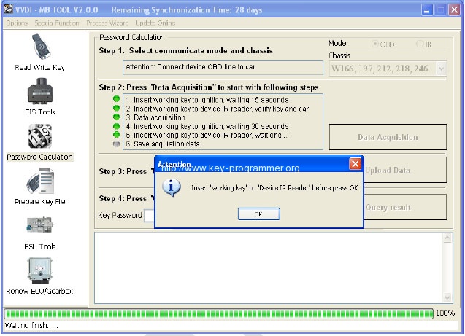The image size is (465, 336).
Task: Close the Attention dialog with the X
Action: coord(355,164)
